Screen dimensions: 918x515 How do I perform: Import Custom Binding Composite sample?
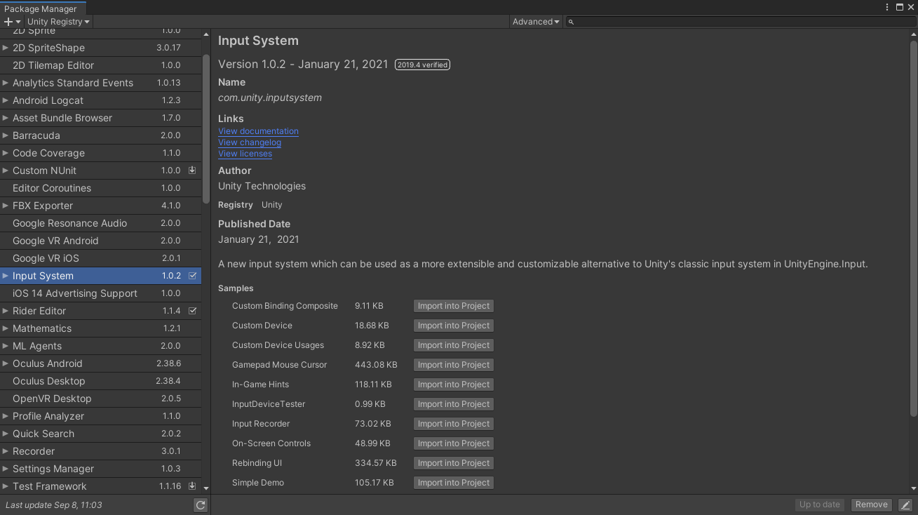tap(454, 306)
